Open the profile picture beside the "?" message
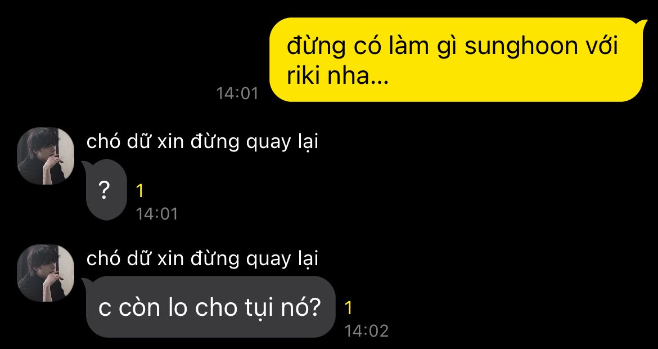Image resolution: width=658 pixels, height=349 pixels. pyautogui.click(x=46, y=156)
